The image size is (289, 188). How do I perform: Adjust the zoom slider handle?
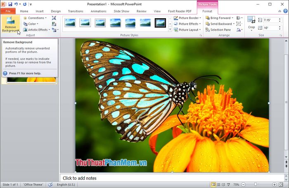[x=256, y=185]
